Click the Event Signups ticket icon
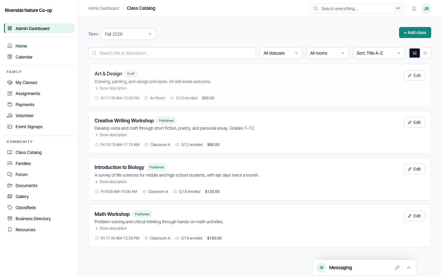The width and height of the screenshot is (441, 276). click(10, 127)
